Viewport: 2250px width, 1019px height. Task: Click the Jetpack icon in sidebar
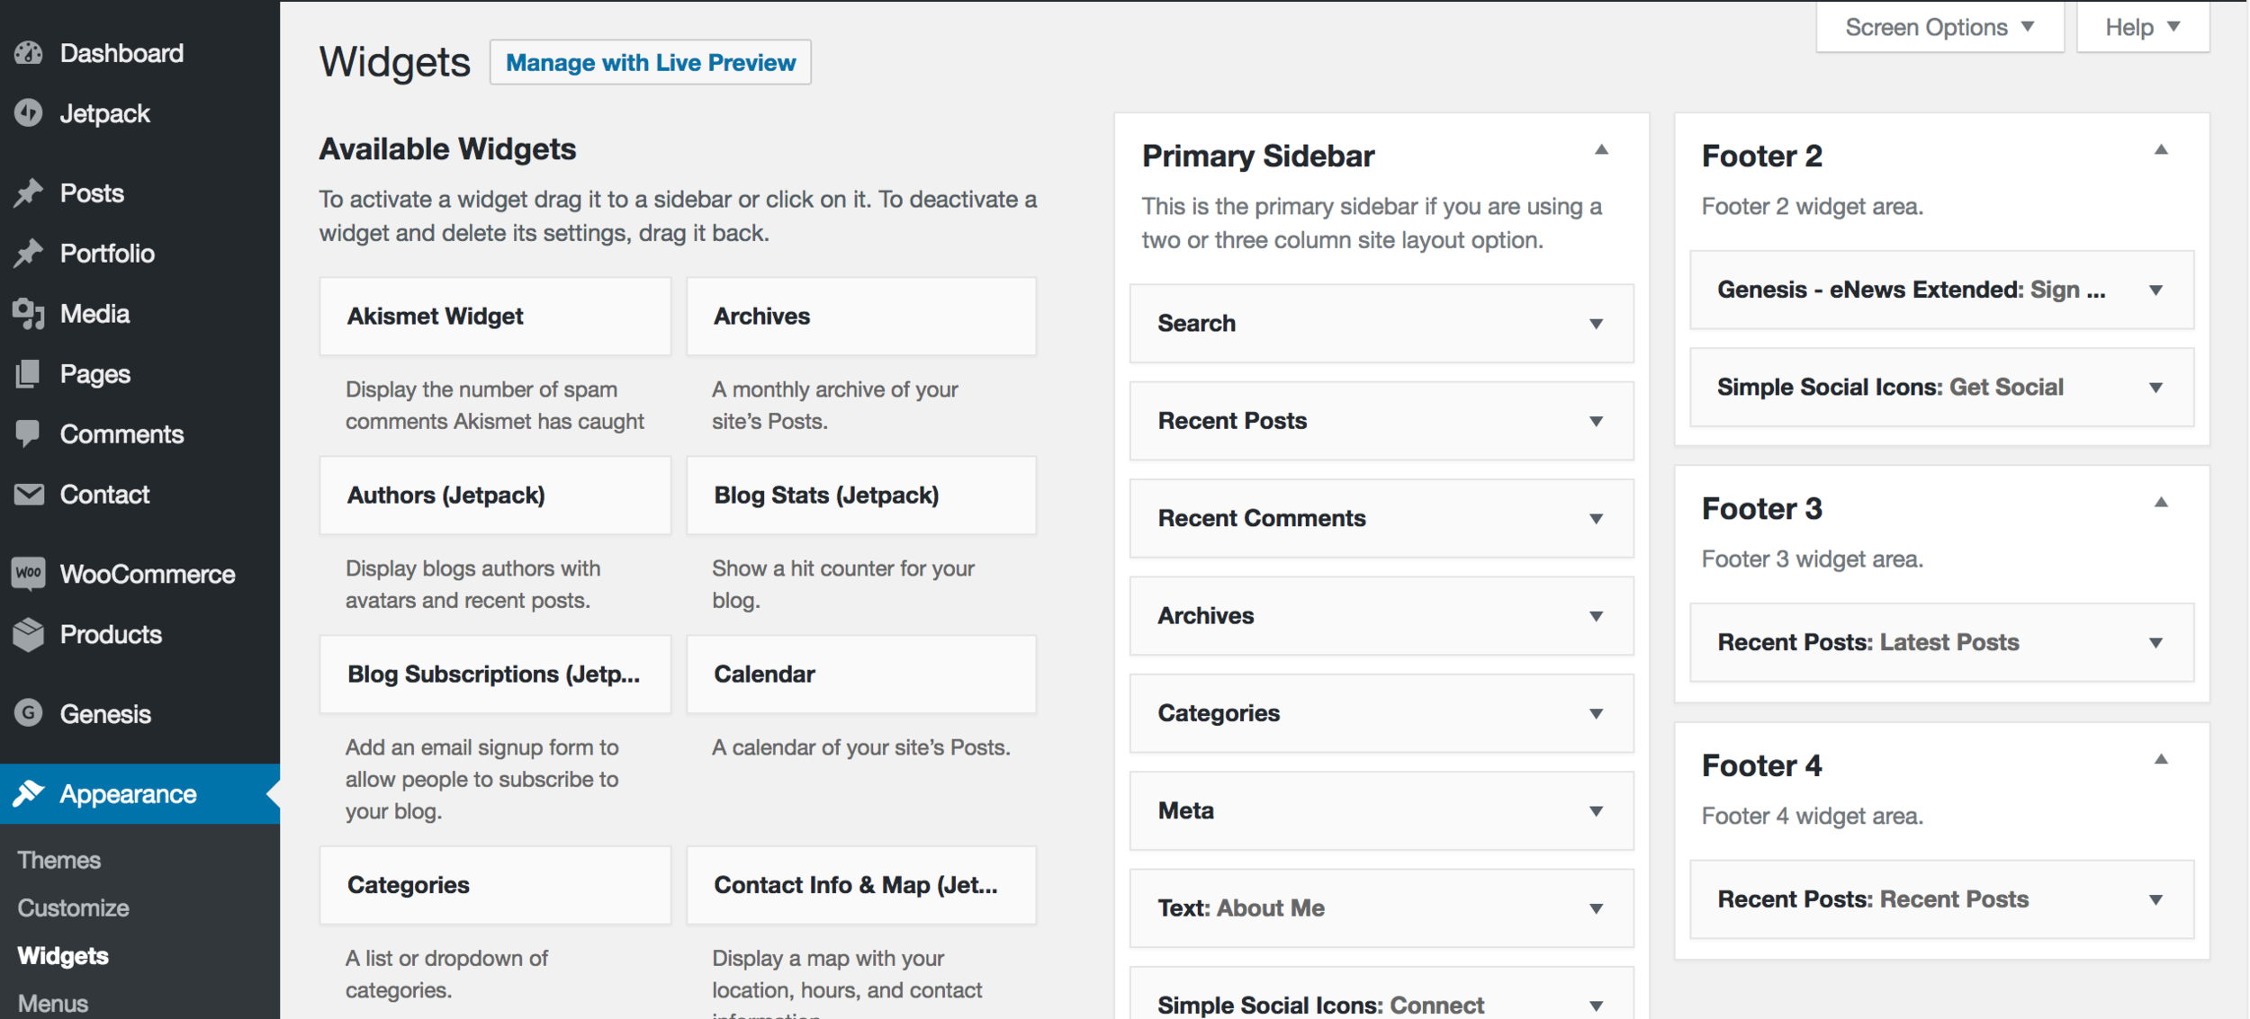coord(29,113)
